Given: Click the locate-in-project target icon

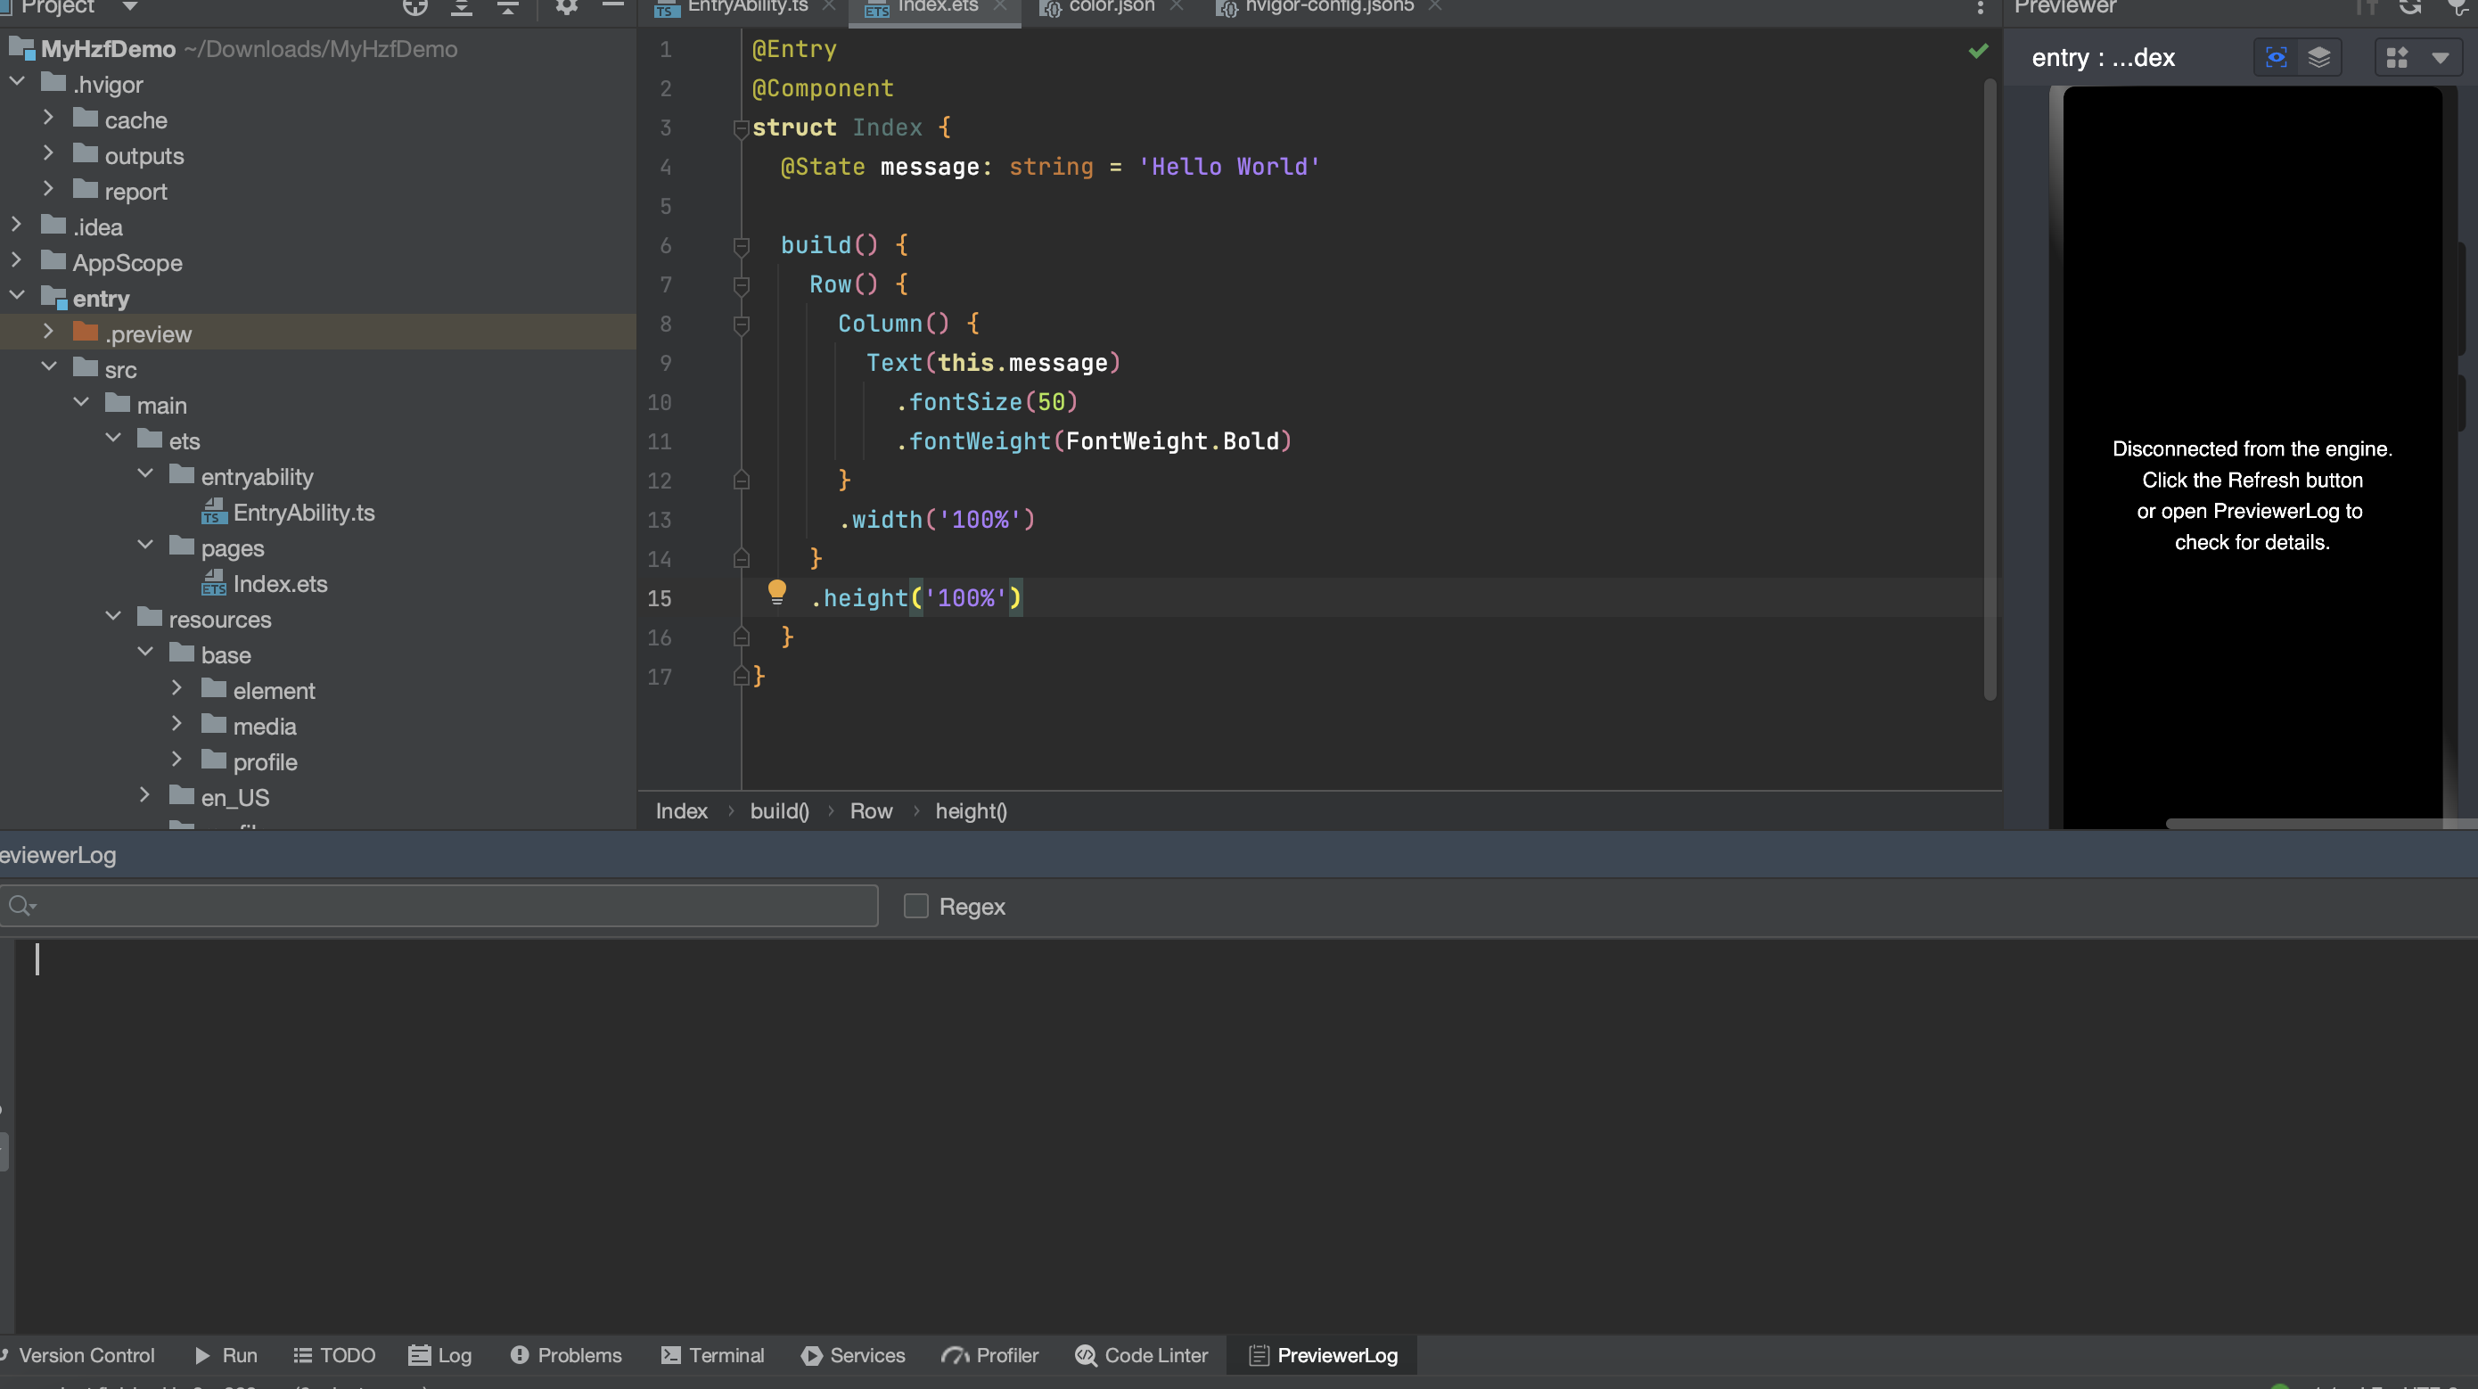Looking at the screenshot, I should 414,8.
